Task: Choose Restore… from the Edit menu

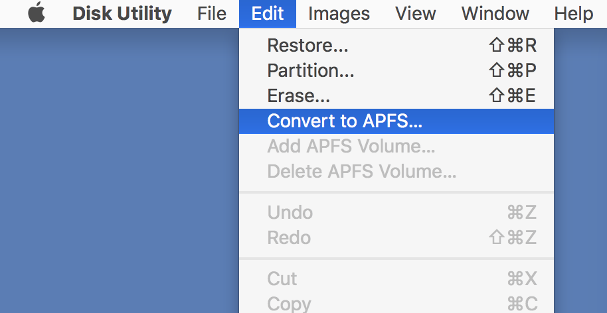Action: point(396,46)
